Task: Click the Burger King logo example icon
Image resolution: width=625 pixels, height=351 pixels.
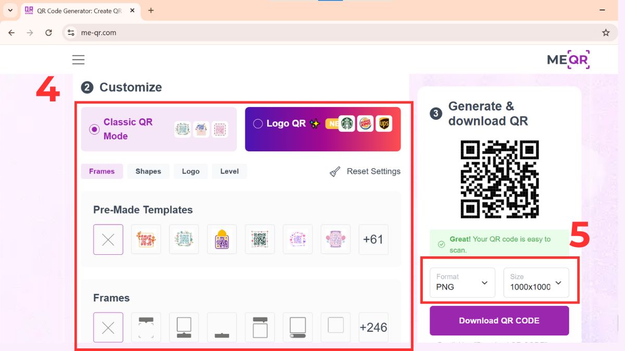Action: coord(365,123)
